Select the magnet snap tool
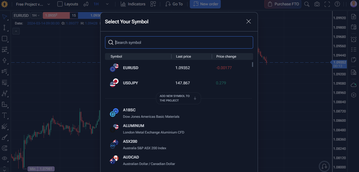This screenshot has width=359, height=172. point(5,148)
